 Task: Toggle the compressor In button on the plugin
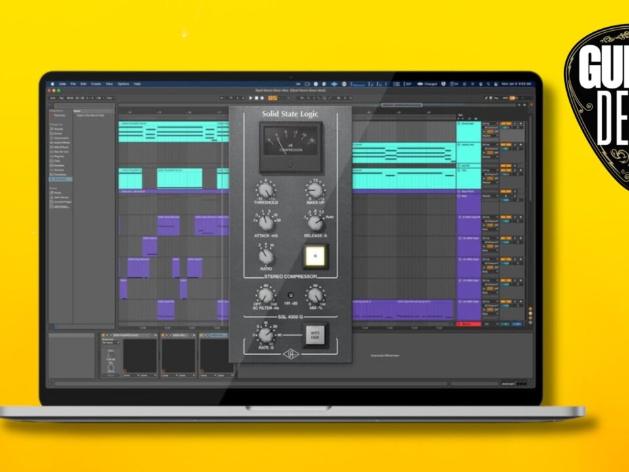pos(314,256)
